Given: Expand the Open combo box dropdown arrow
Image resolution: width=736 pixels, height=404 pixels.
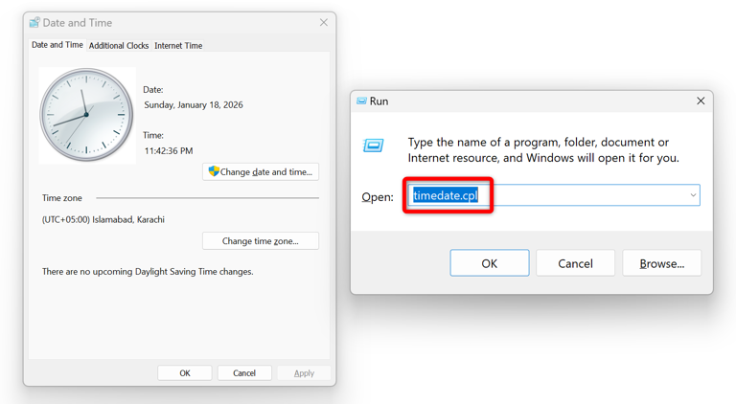Looking at the screenshot, I should tap(693, 195).
